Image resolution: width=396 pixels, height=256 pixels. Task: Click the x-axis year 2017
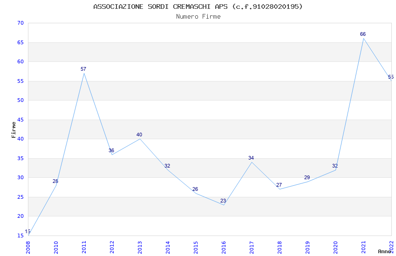pos(252,247)
